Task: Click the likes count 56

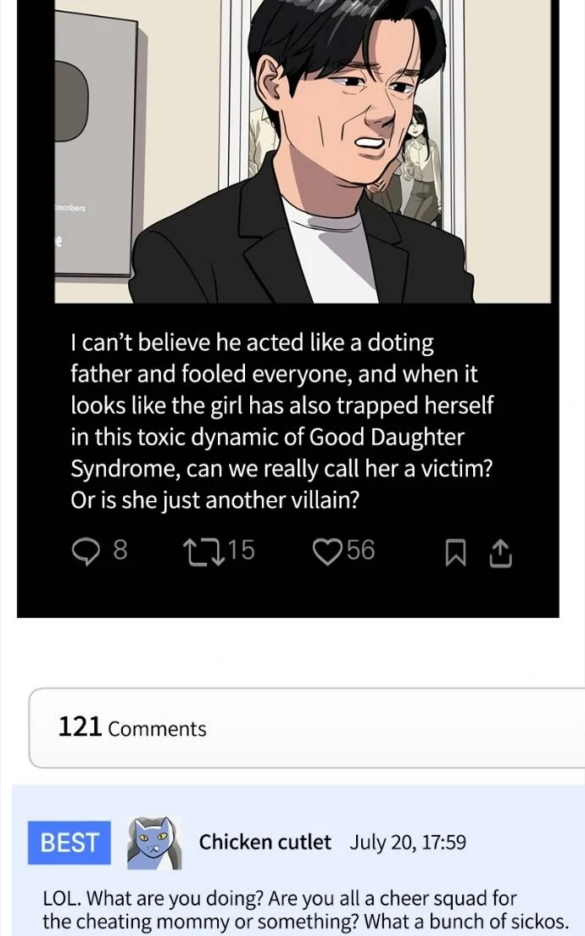Action: (x=360, y=551)
